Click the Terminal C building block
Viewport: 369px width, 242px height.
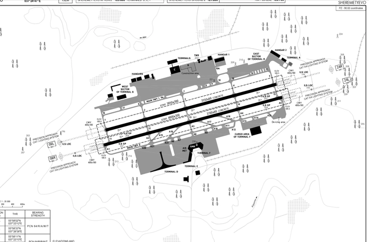click(x=175, y=69)
